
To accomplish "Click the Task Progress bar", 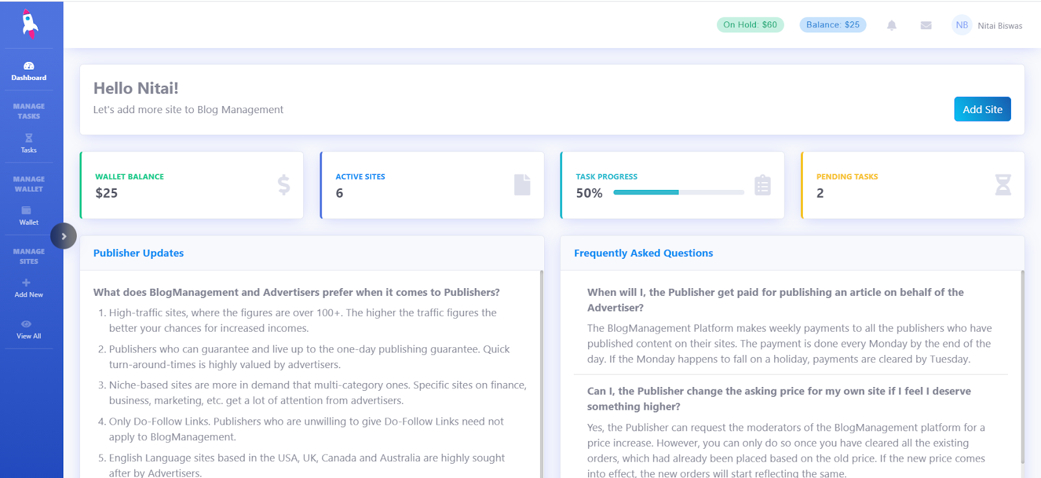I will point(679,193).
